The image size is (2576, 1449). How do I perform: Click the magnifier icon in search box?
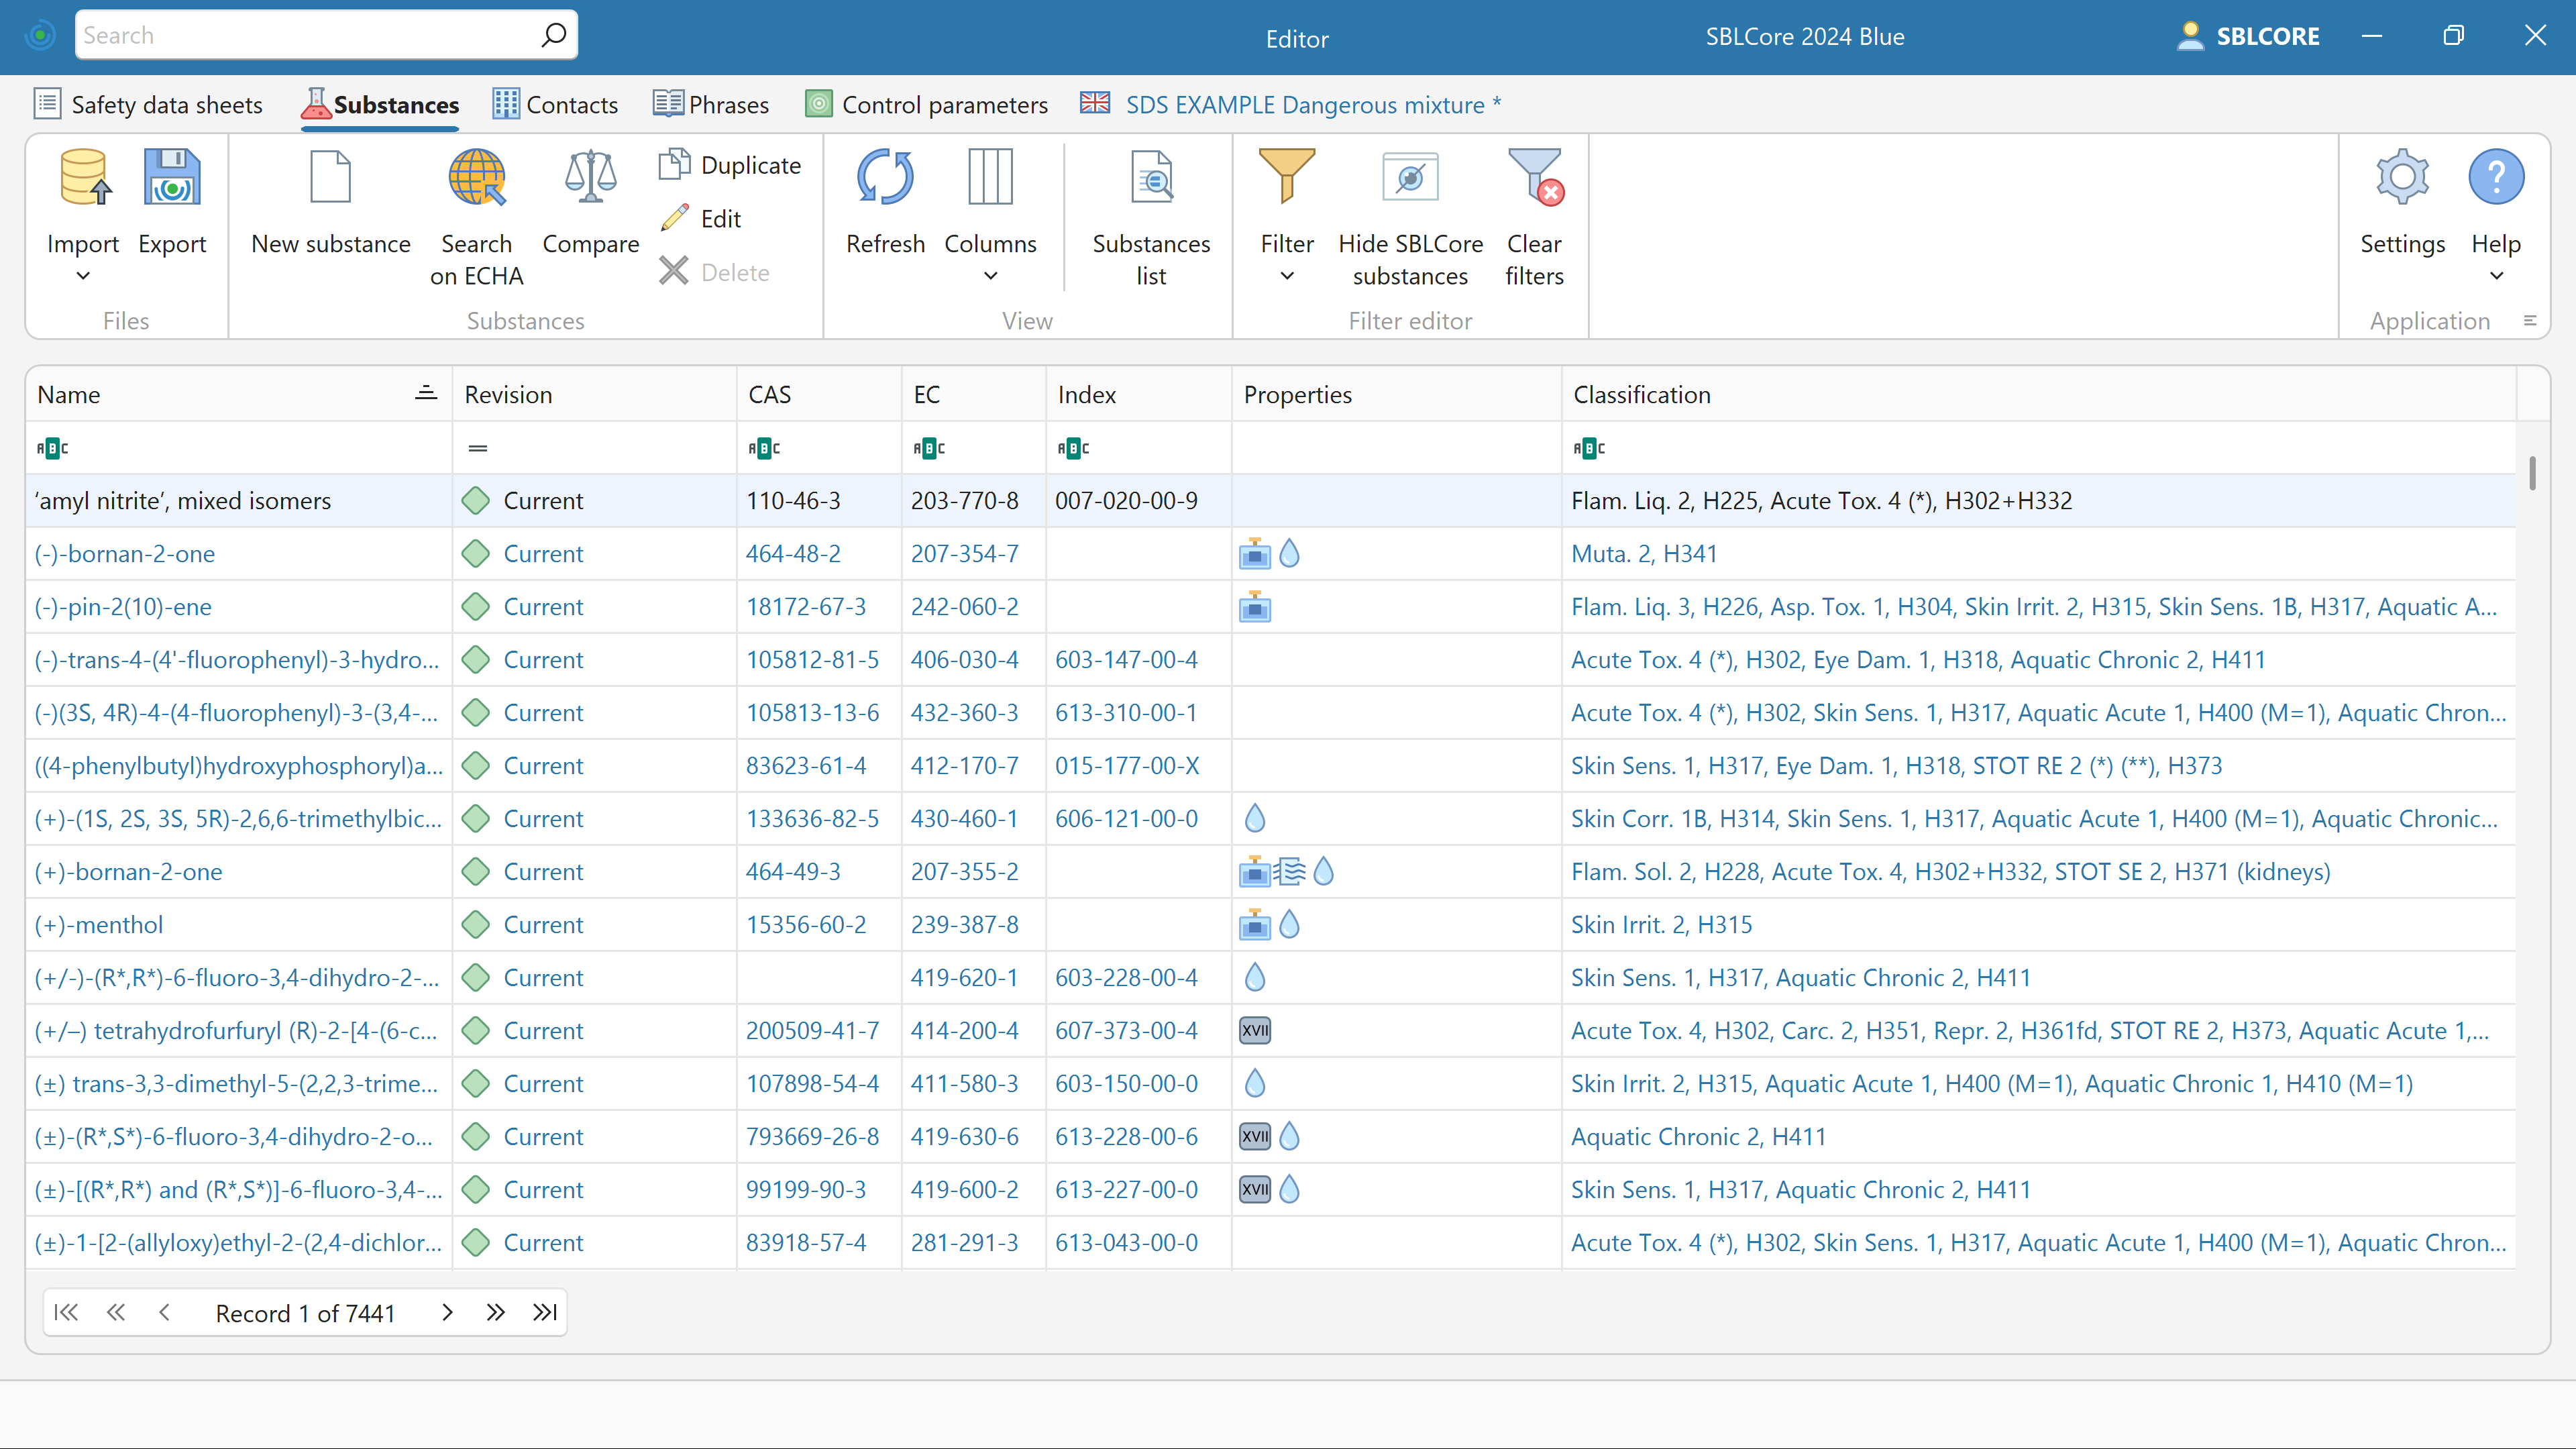click(553, 36)
